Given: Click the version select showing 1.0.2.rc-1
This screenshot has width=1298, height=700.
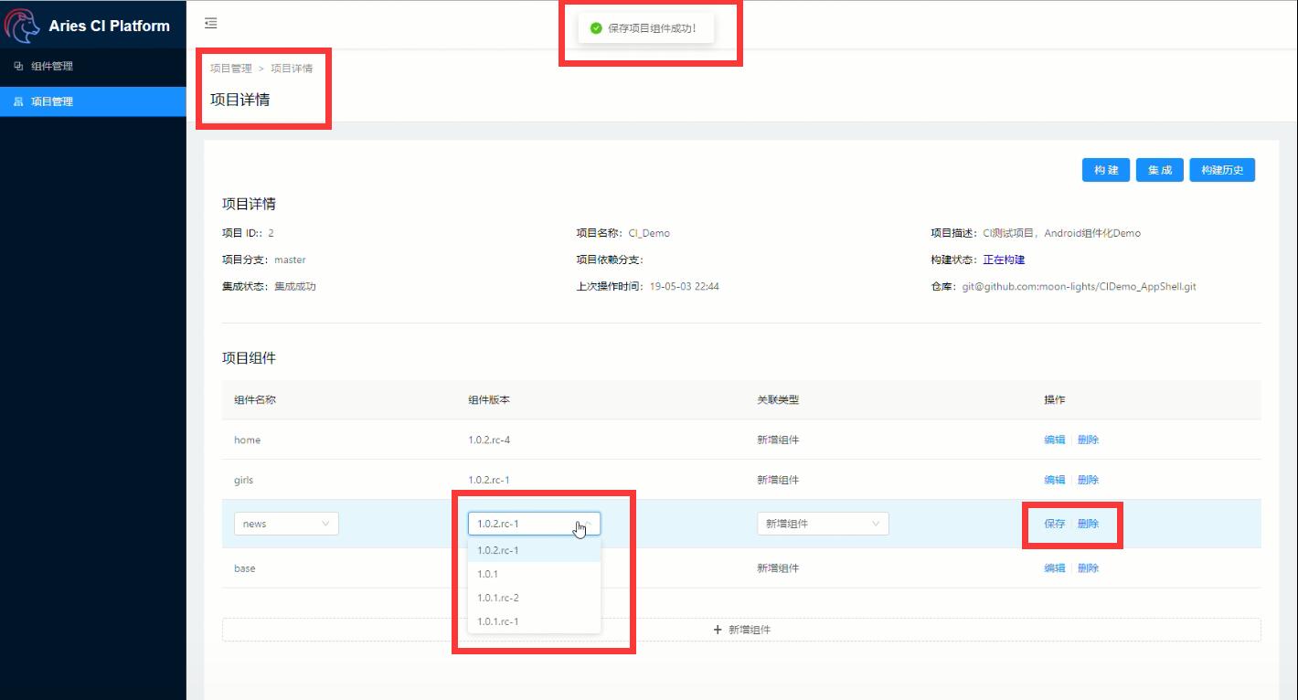Looking at the screenshot, I should tap(534, 524).
